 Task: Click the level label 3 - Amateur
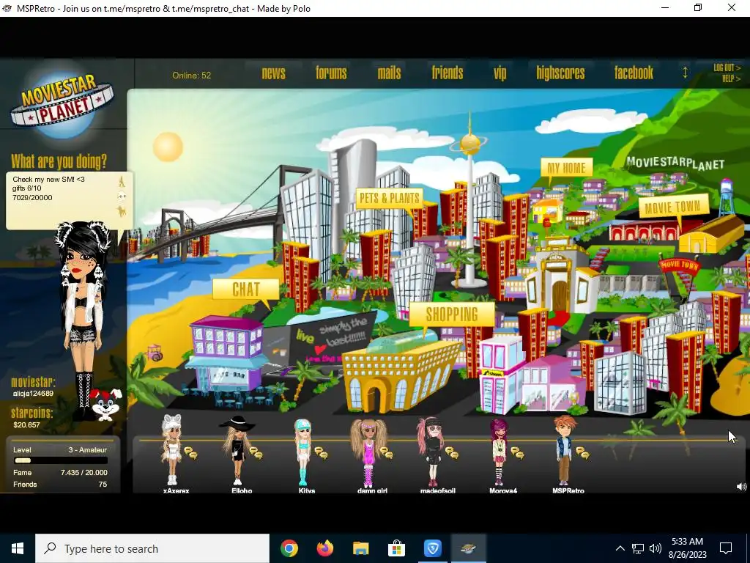click(x=88, y=450)
